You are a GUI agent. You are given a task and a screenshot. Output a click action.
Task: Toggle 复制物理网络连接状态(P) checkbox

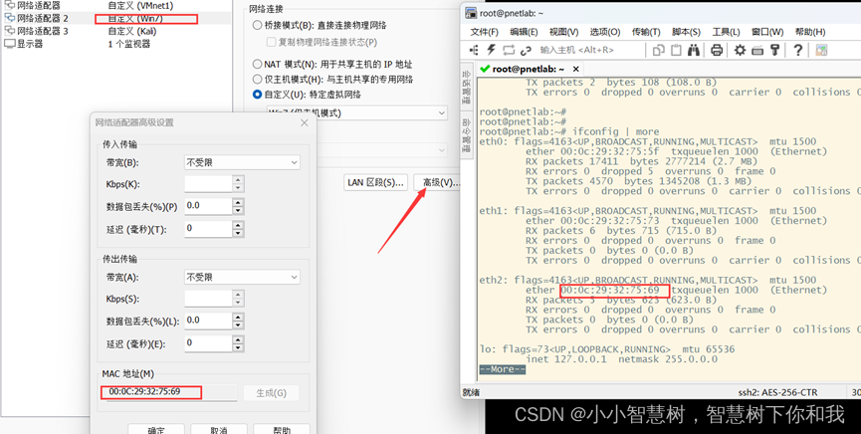tap(271, 42)
